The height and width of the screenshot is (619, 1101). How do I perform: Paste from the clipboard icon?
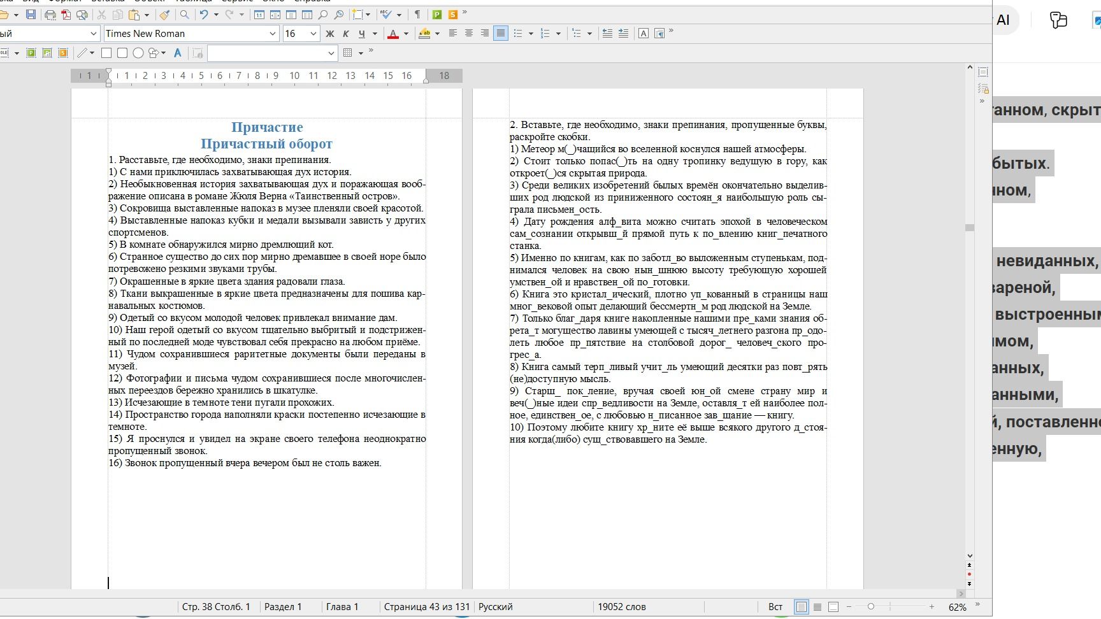click(x=134, y=15)
